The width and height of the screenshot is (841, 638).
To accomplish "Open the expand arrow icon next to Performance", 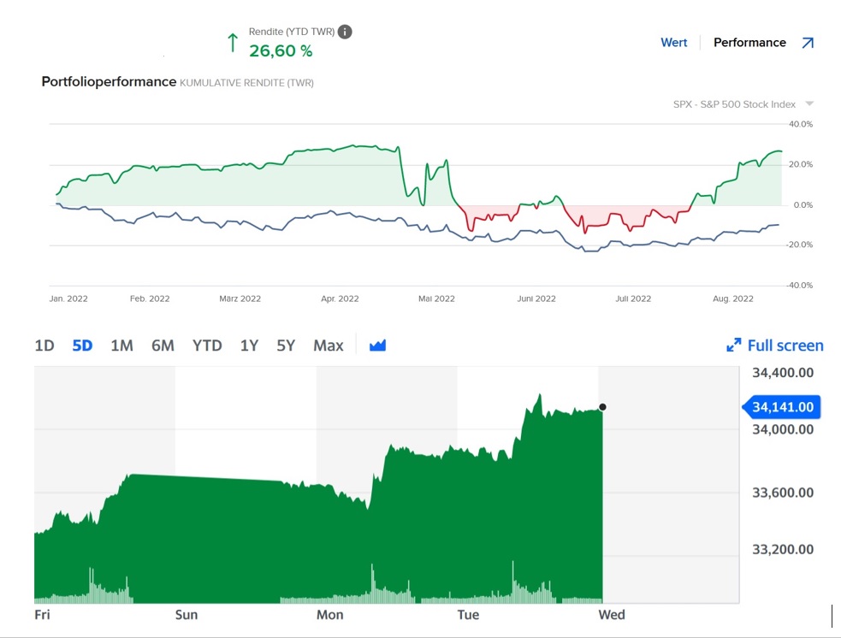I will pyautogui.click(x=808, y=43).
